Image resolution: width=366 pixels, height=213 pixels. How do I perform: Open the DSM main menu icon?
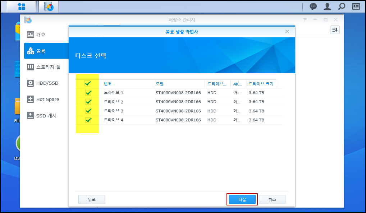click(22, 6)
